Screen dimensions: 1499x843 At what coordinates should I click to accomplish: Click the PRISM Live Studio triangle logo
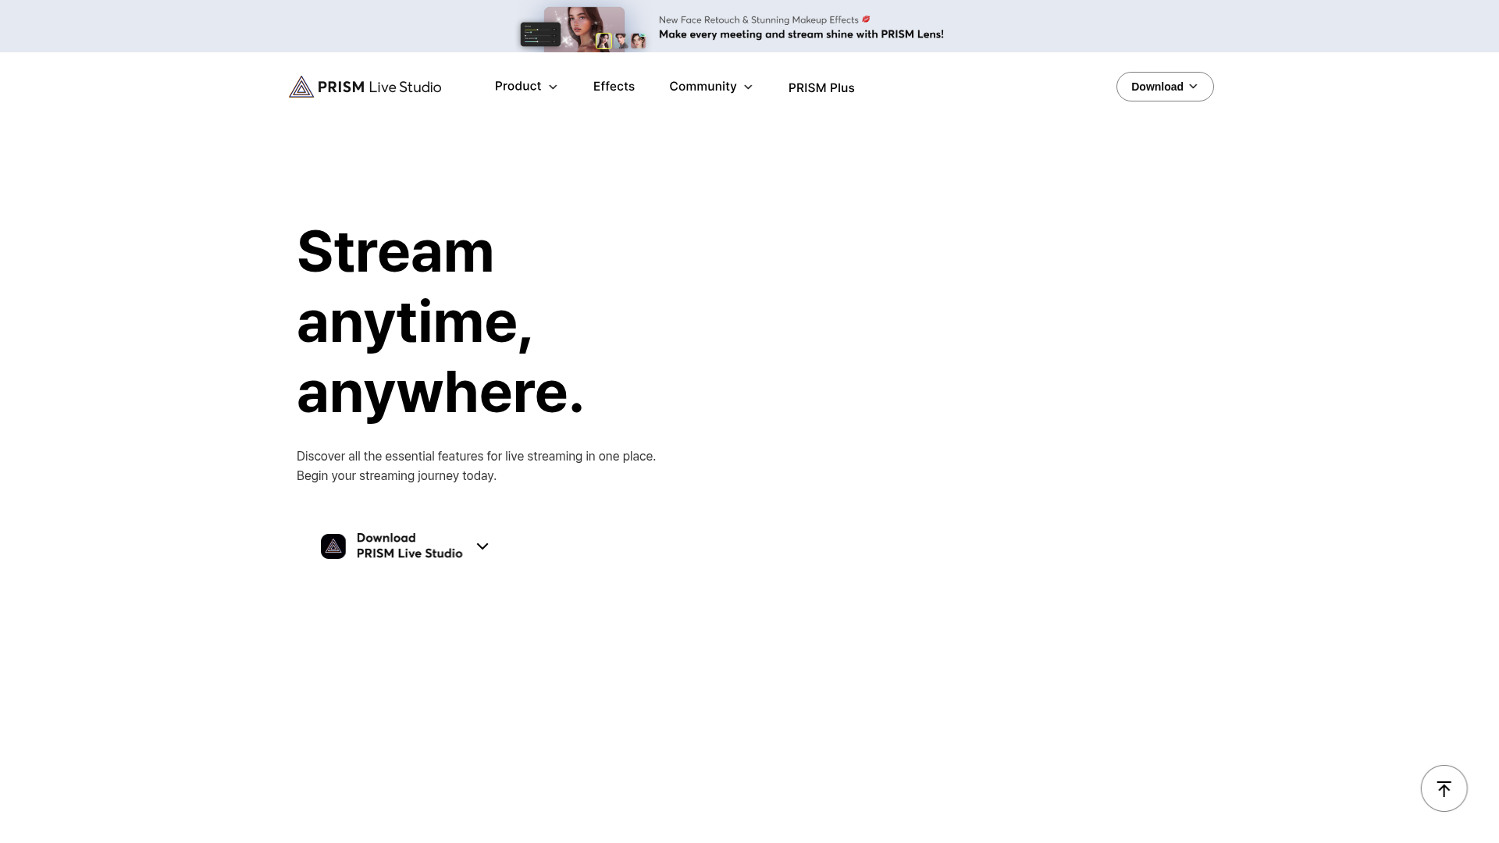pos(301,87)
